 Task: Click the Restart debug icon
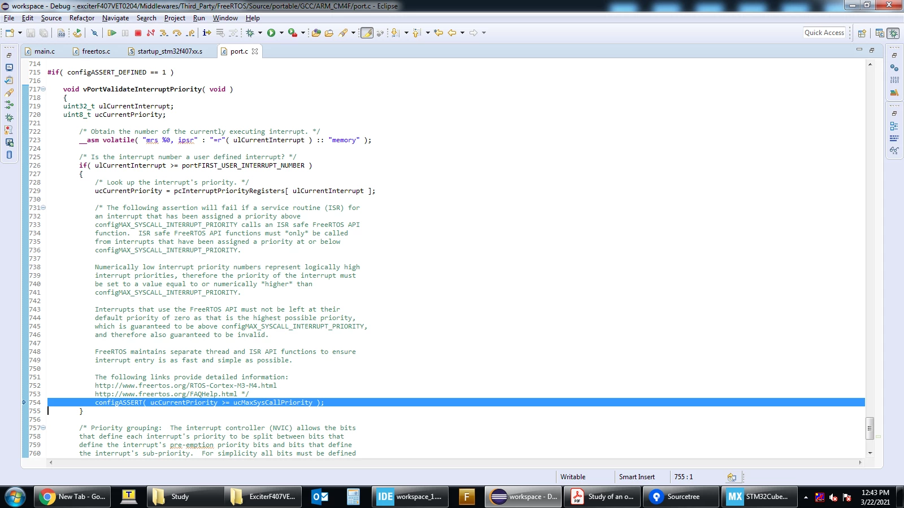77,33
